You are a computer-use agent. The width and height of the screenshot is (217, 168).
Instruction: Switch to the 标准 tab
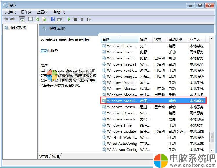coord(55,156)
